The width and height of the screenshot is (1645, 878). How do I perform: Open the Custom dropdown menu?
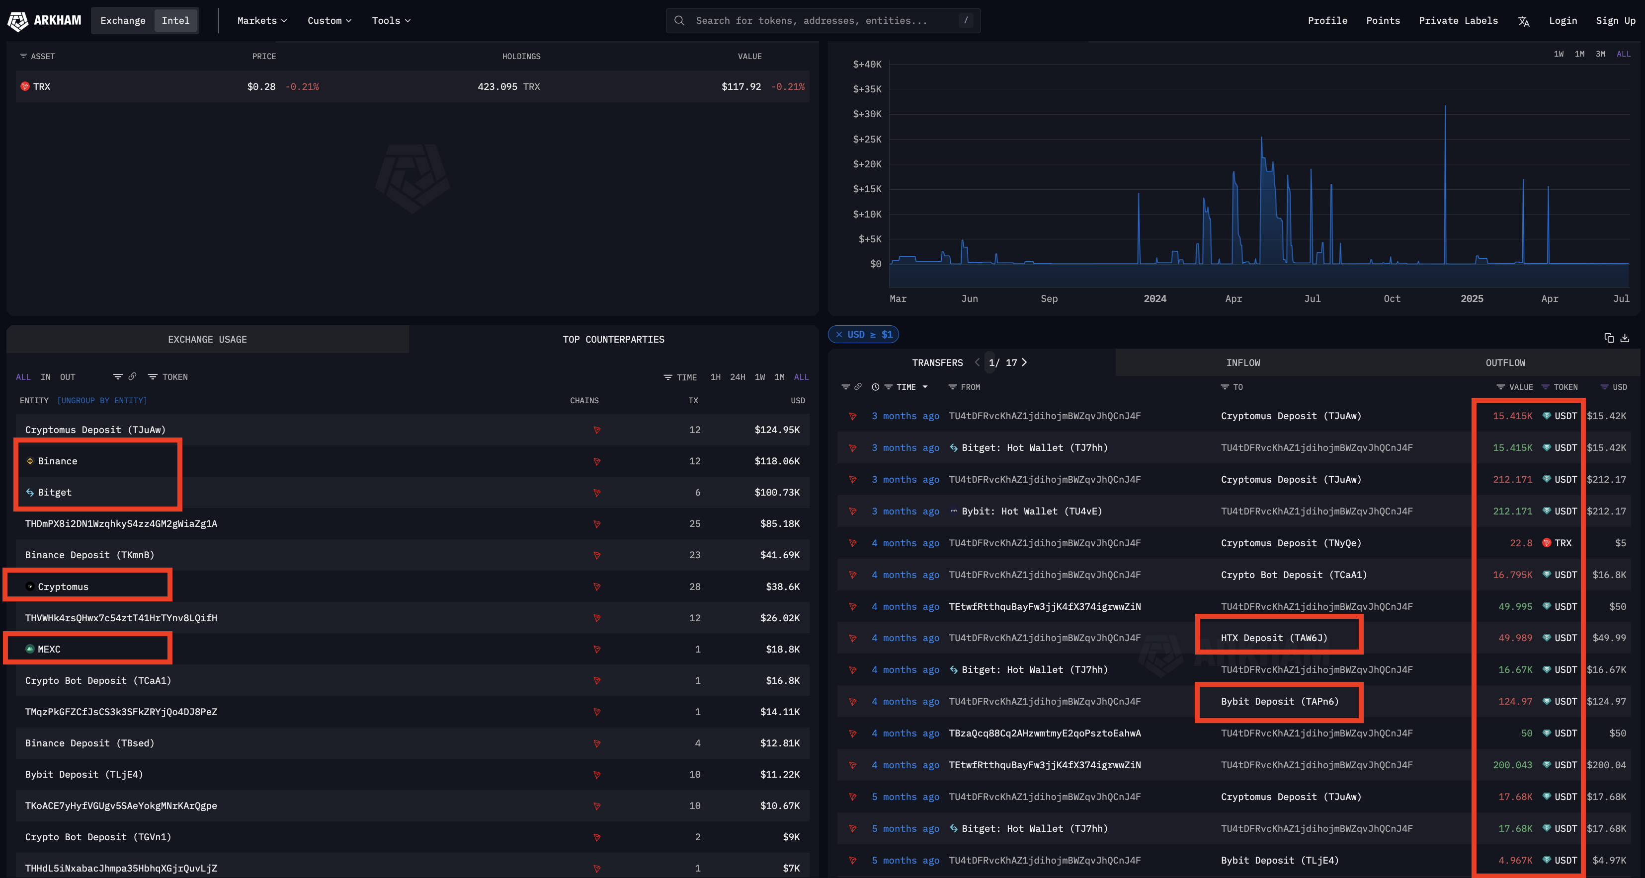(329, 20)
